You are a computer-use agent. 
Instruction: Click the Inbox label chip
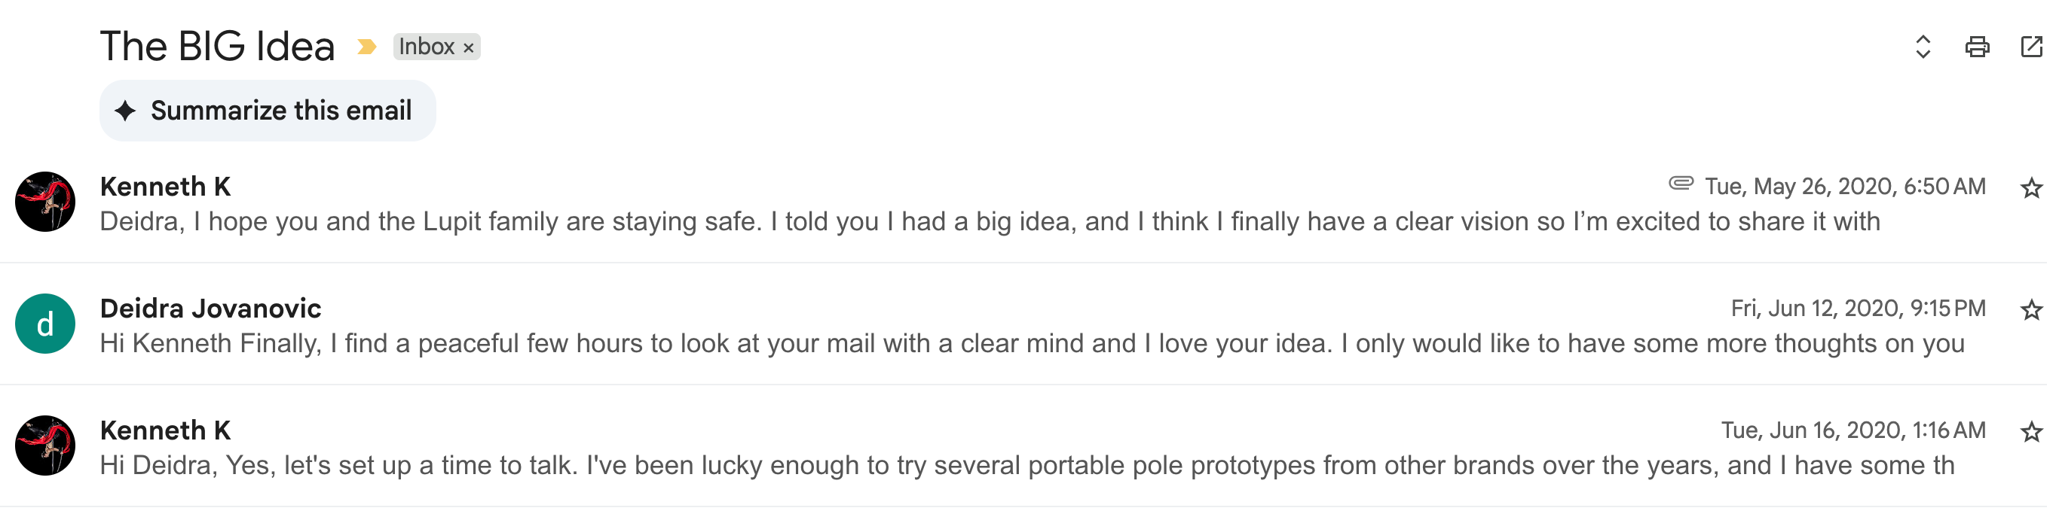pos(426,47)
